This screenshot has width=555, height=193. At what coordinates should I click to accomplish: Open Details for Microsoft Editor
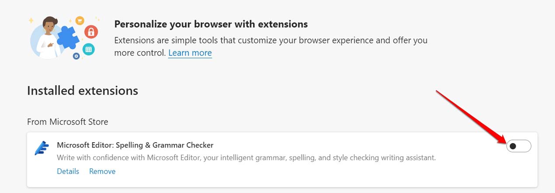[68, 171]
